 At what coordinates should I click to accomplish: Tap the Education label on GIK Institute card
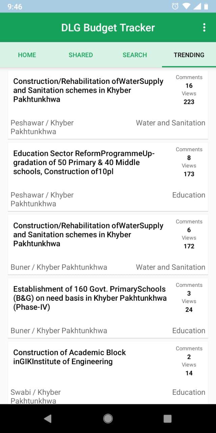tap(188, 392)
